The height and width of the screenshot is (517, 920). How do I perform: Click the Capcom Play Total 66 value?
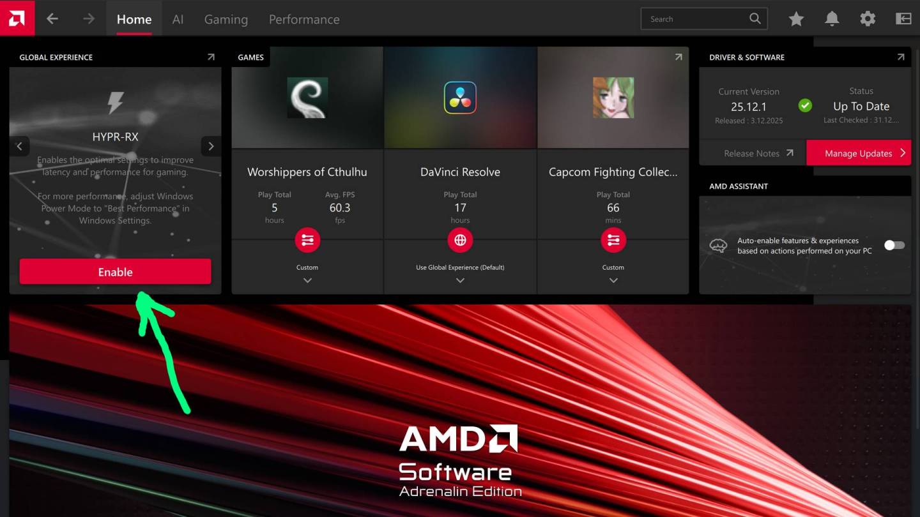point(613,208)
